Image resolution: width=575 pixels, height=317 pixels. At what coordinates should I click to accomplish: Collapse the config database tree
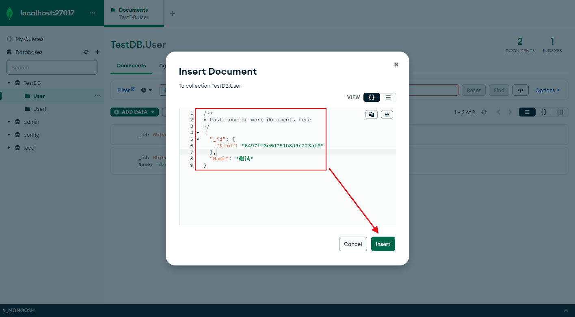pyautogui.click(x=9, y=135)
